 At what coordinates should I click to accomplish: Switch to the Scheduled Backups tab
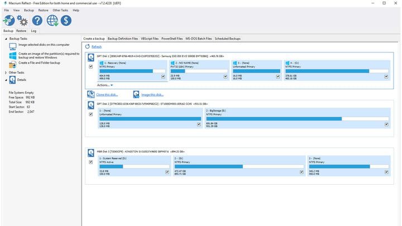pyautogui.click(x=227, y=39)
